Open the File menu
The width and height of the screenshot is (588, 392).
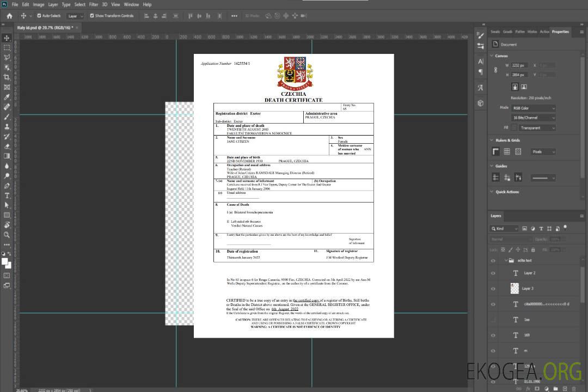click(15, 4)
